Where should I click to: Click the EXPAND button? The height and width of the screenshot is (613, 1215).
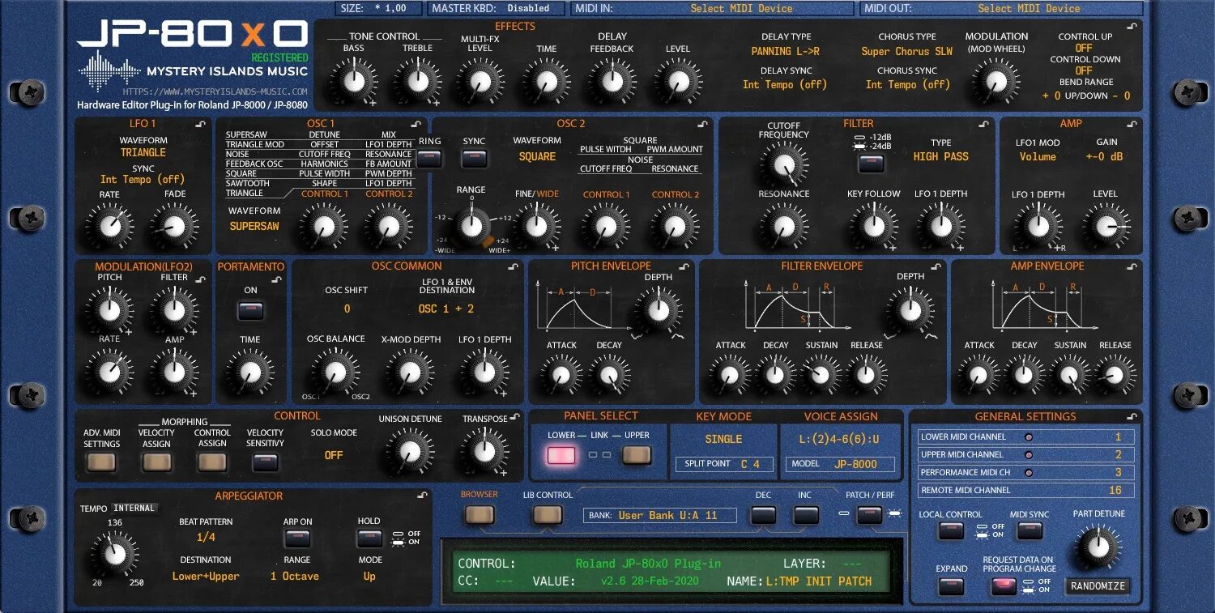point(951,587)
